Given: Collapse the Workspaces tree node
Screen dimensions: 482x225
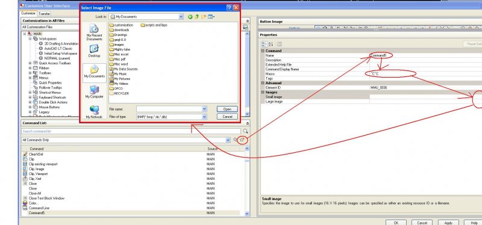Looking at the screenshot, I should click(x=30, y=39).
